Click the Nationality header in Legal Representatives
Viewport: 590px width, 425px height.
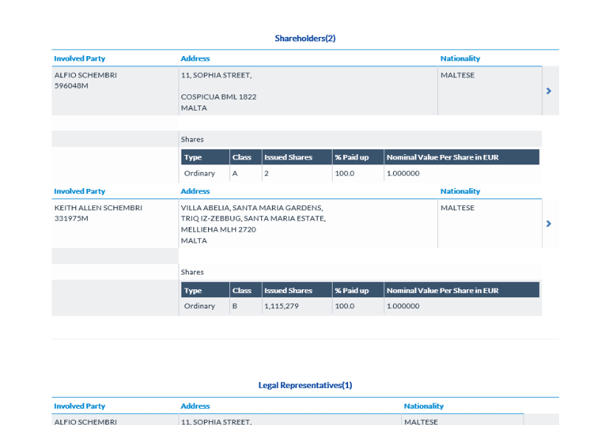click(x=423, y=406)
